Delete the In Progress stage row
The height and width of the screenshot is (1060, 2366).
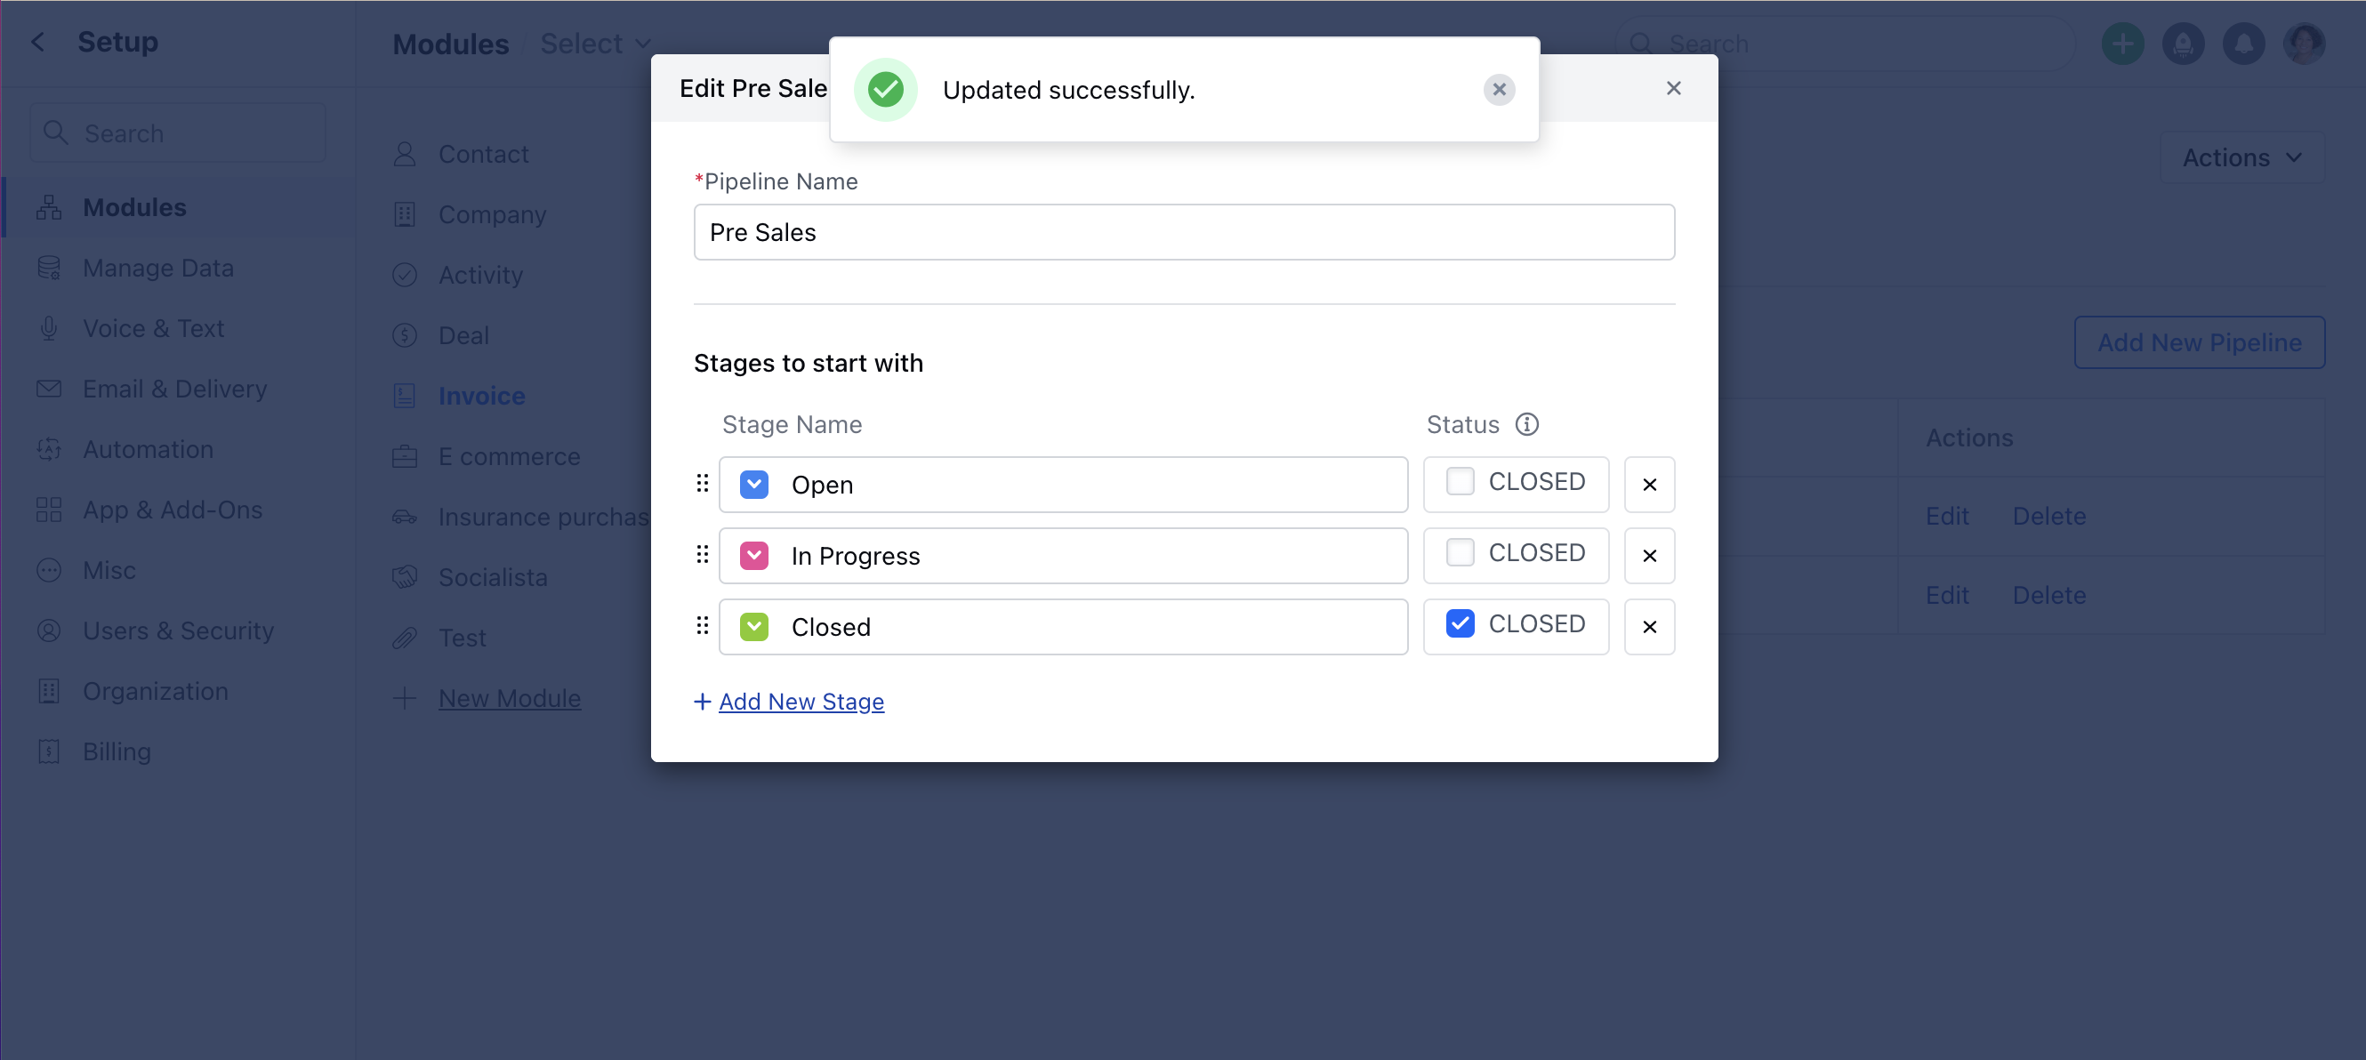click(1650, 556)
